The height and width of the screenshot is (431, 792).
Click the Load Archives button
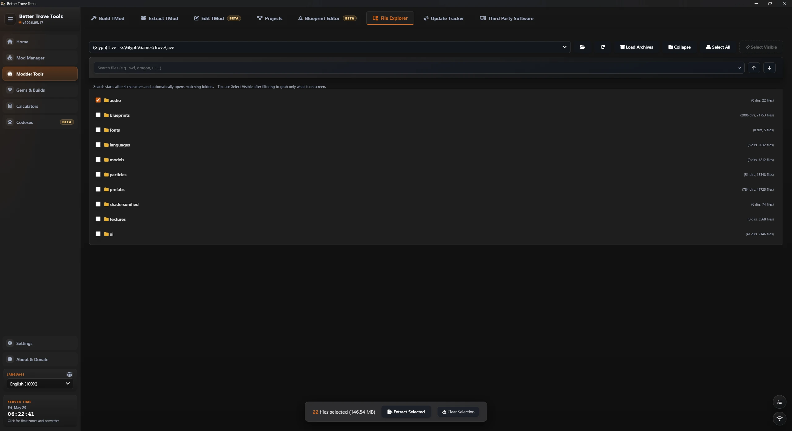[x=637, y=47]
